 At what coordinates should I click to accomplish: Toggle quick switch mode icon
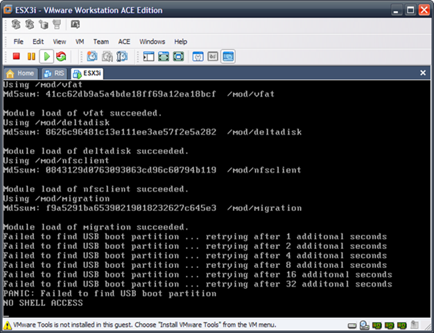point(179,57)
